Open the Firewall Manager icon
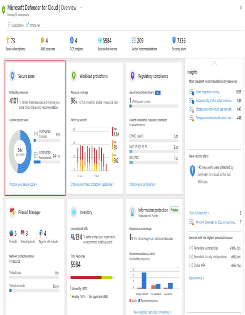This screenshot has width=245, height=315. [x=13, y=212]
